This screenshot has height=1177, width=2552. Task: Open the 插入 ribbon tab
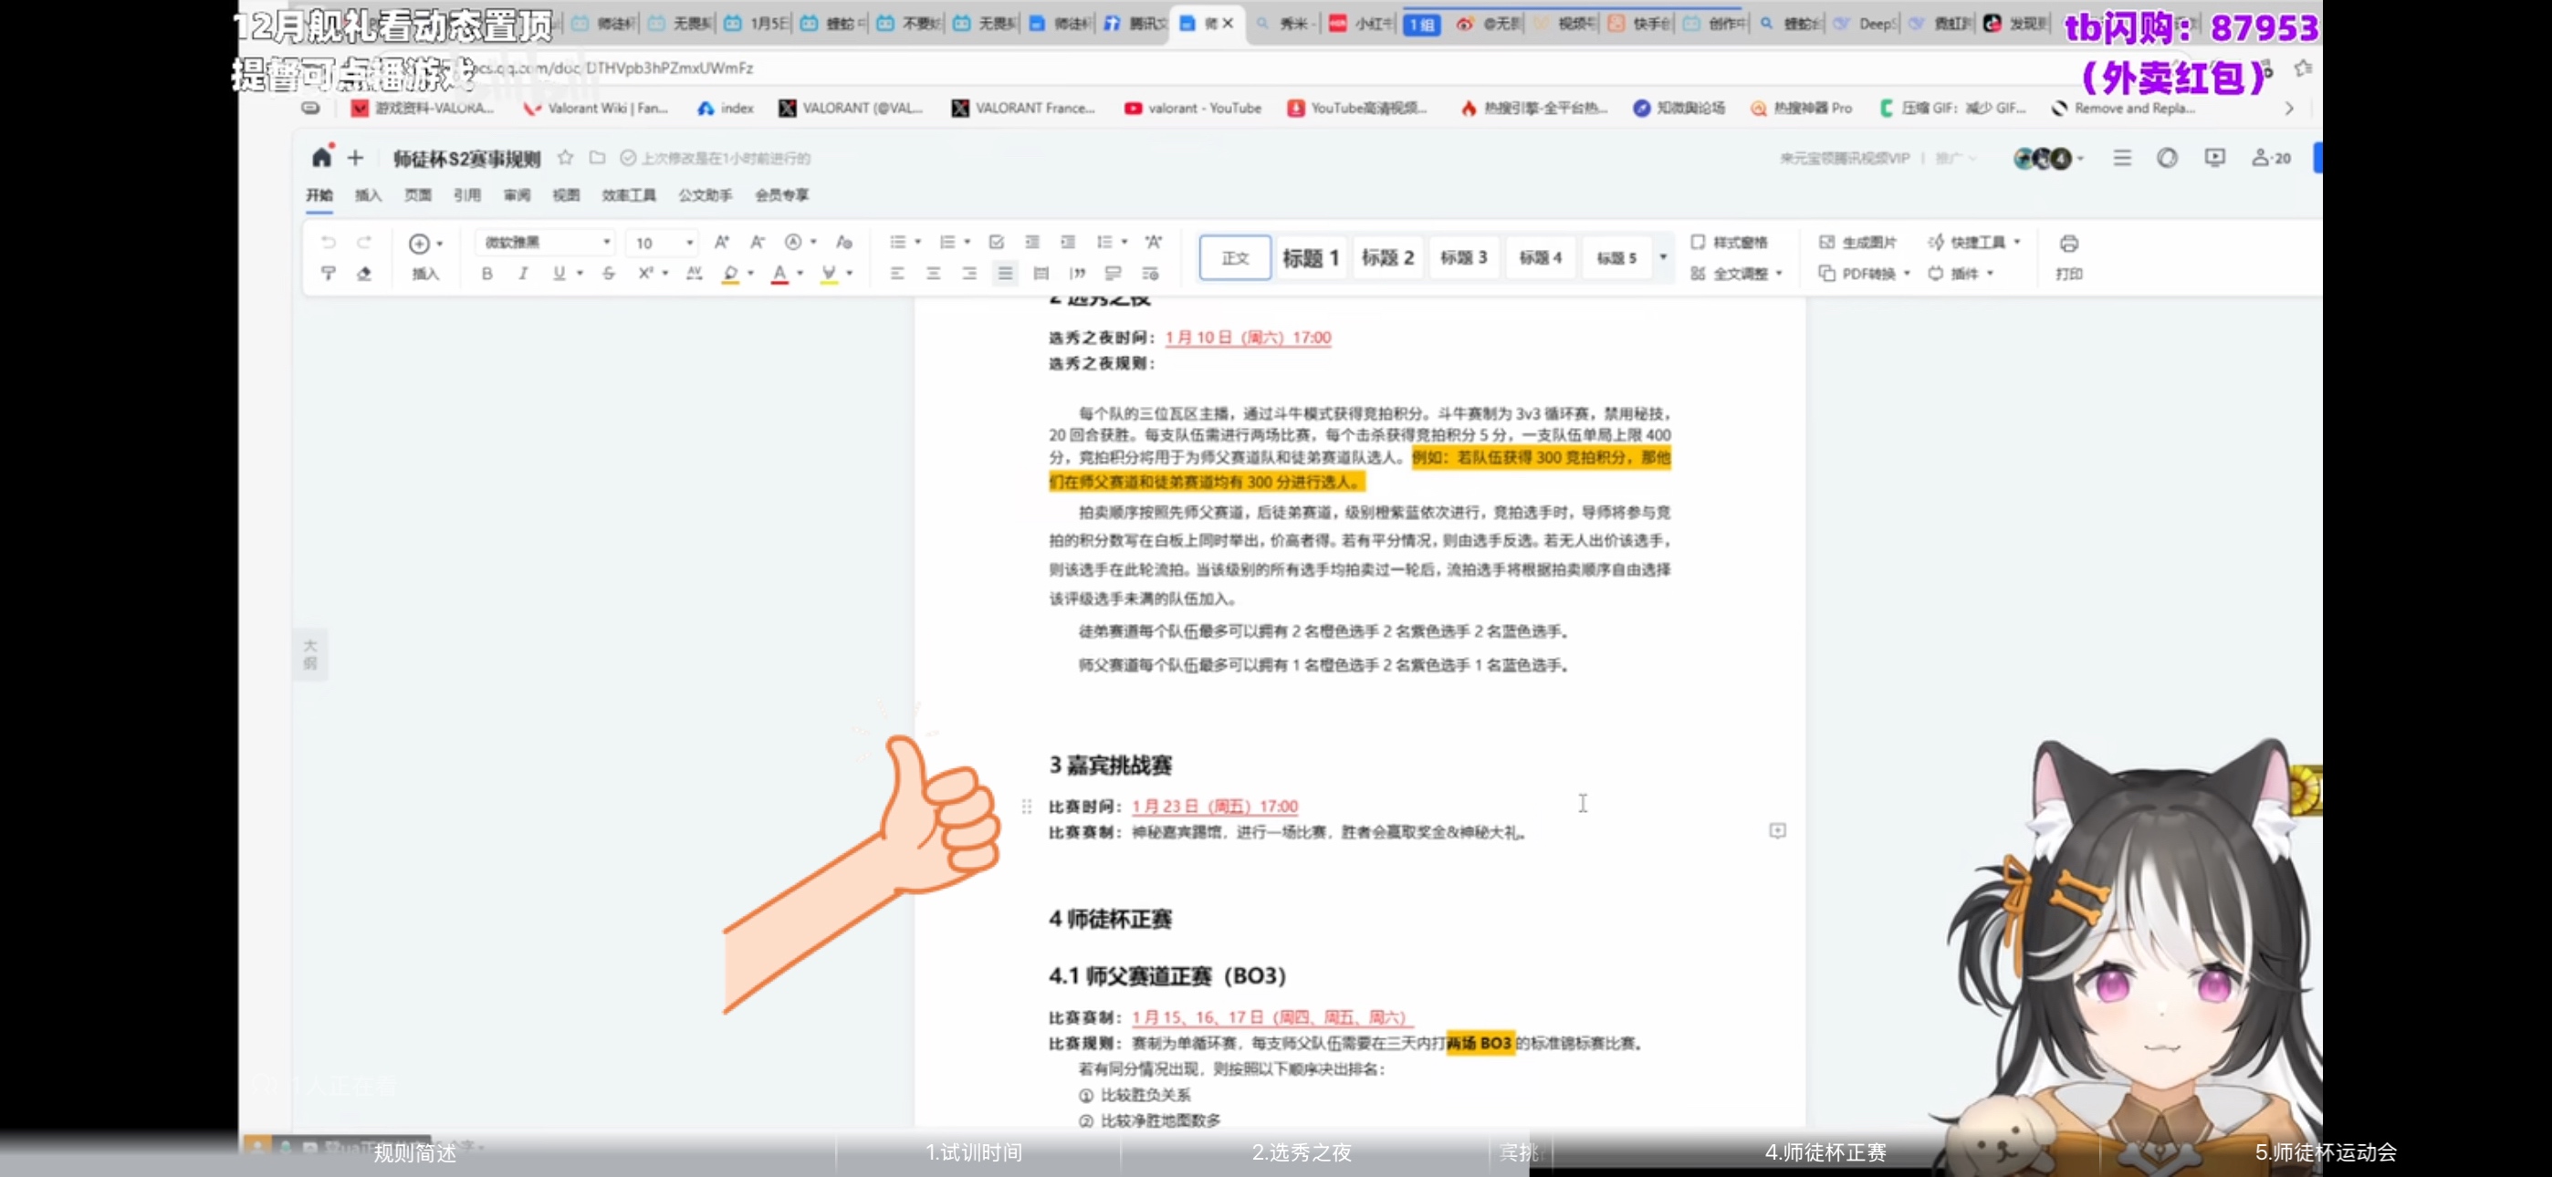click(x=368, y=195)
